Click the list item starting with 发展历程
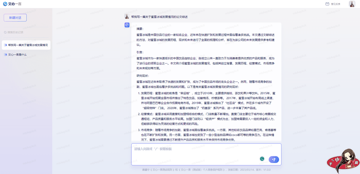360x174 pixels. (x=208, y=100)
